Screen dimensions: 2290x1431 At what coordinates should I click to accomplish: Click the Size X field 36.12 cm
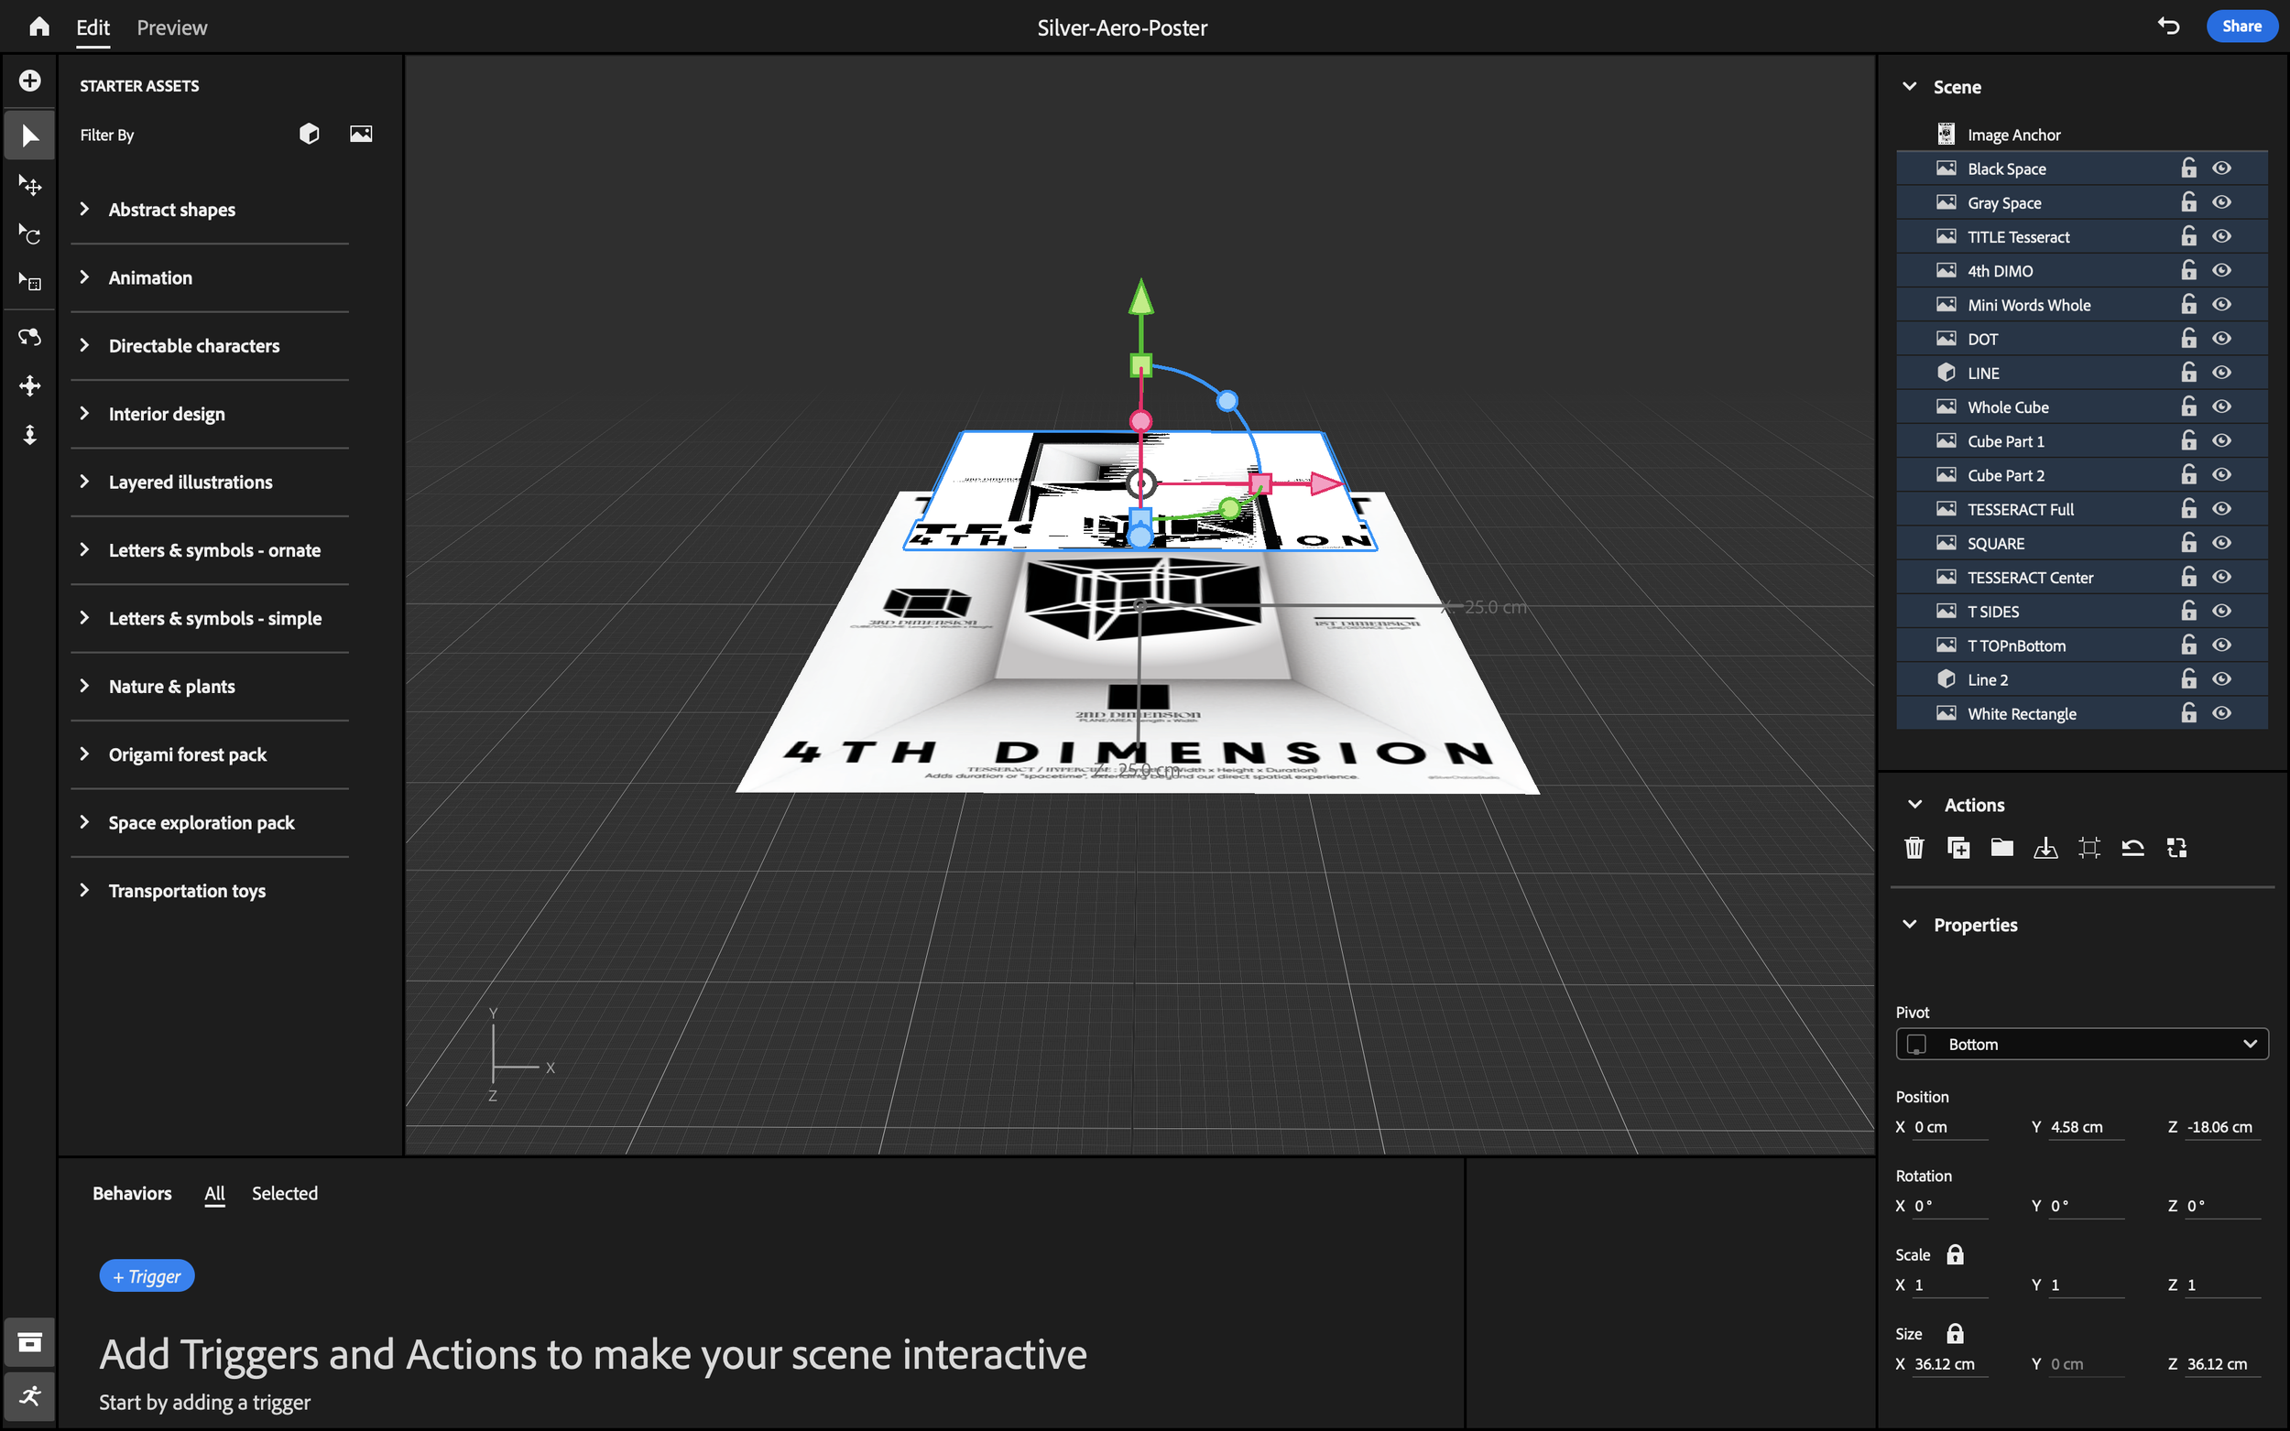[1949, 1364]
